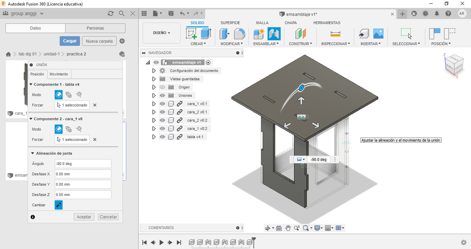
Task: Click the save icon in toolbar
Action: (171, 14)
